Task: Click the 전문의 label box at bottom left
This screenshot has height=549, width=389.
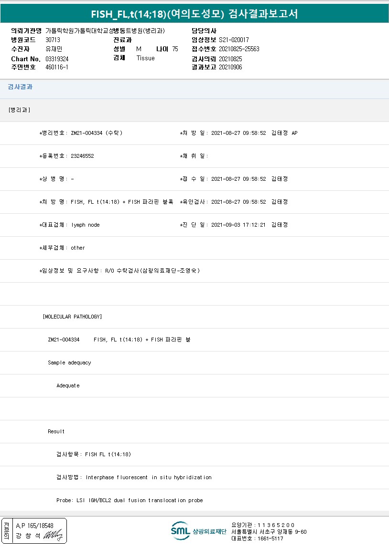Action: click(x=7, y=531)
